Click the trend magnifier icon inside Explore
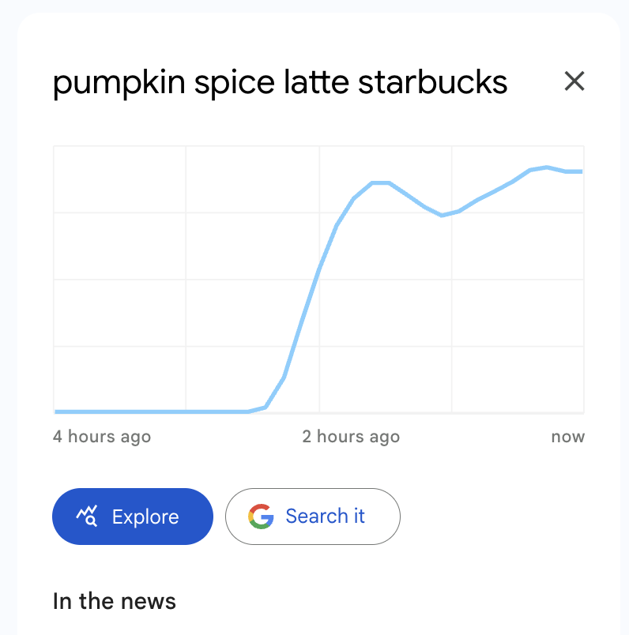The height and width of the screenshot is (635, 629). click(86, 517)
